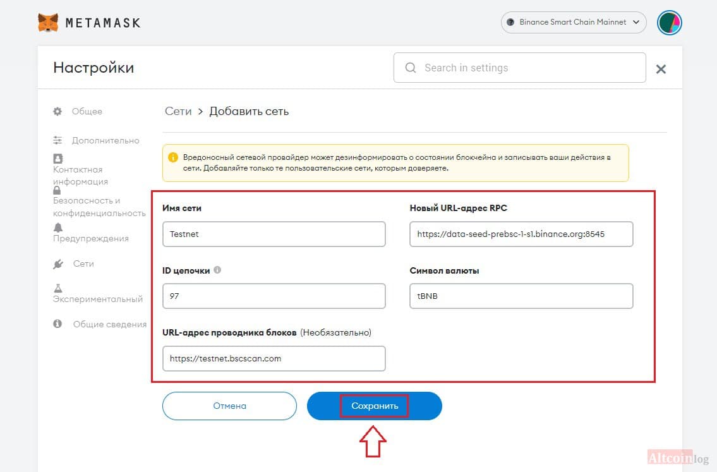Click the gear icon beside Общее

pos(57,111)
